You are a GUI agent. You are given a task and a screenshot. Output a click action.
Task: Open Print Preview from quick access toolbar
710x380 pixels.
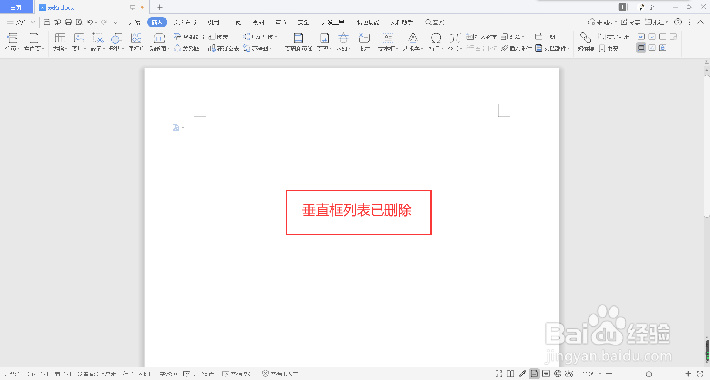pyautogui.click(x=79, y=22)
